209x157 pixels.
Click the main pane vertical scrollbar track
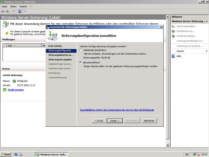[x=167, y=142]
